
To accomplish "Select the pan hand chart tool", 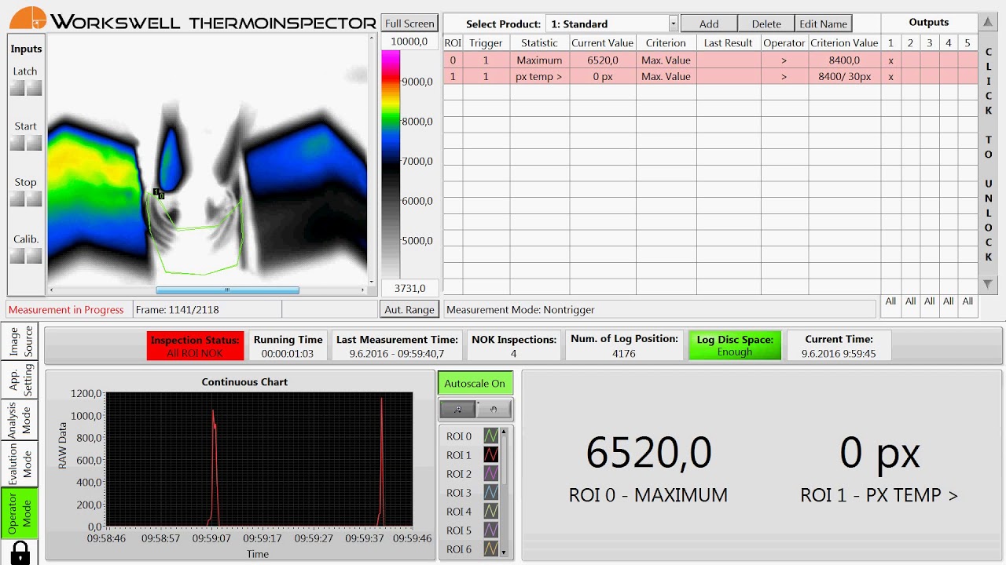I will coord(494,409).
